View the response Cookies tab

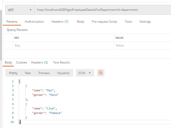pos(22,62)
